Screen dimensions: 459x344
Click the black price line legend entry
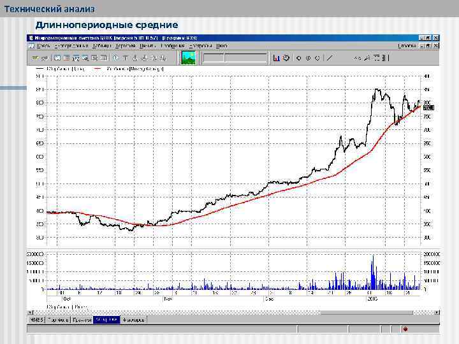point(61,69)
